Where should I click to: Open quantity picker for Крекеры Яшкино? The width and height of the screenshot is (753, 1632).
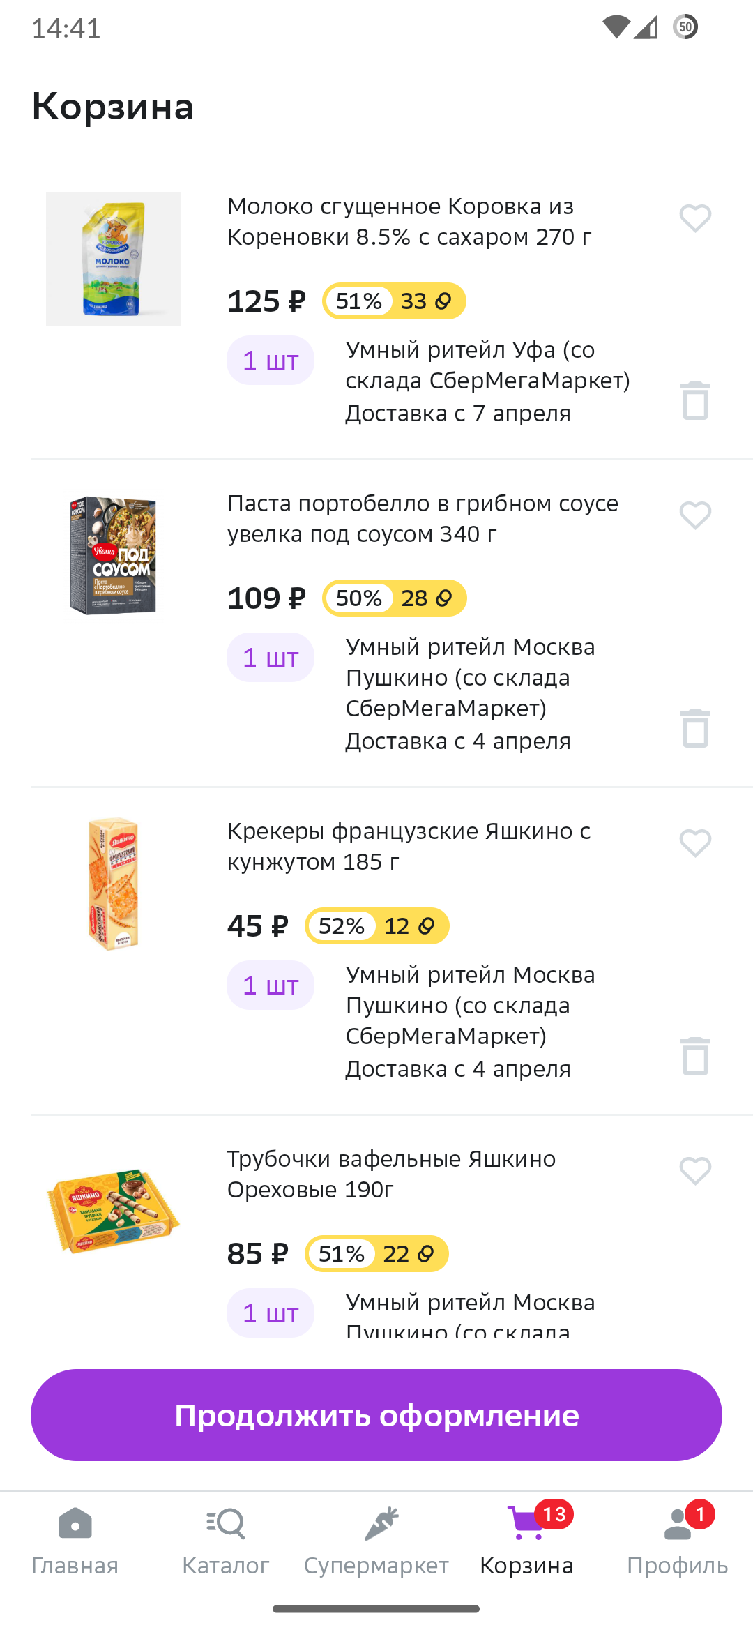pos(271,985)
